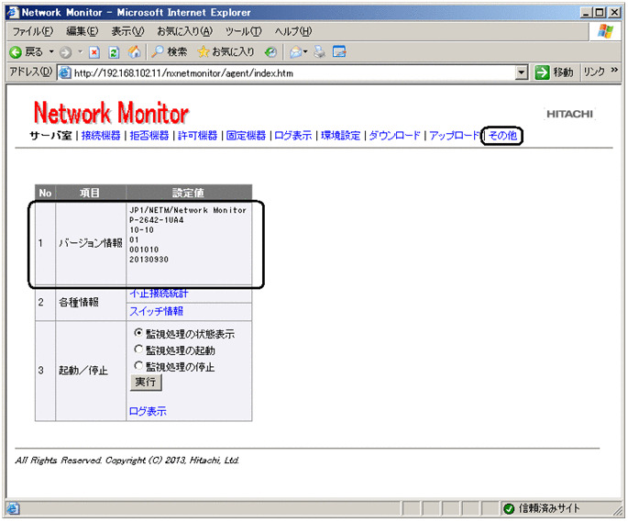Viewport: 628px width, 522px height.
Task: Open the ファイル(F) menu
Action: pyautogui.click(x=32, y=31)
